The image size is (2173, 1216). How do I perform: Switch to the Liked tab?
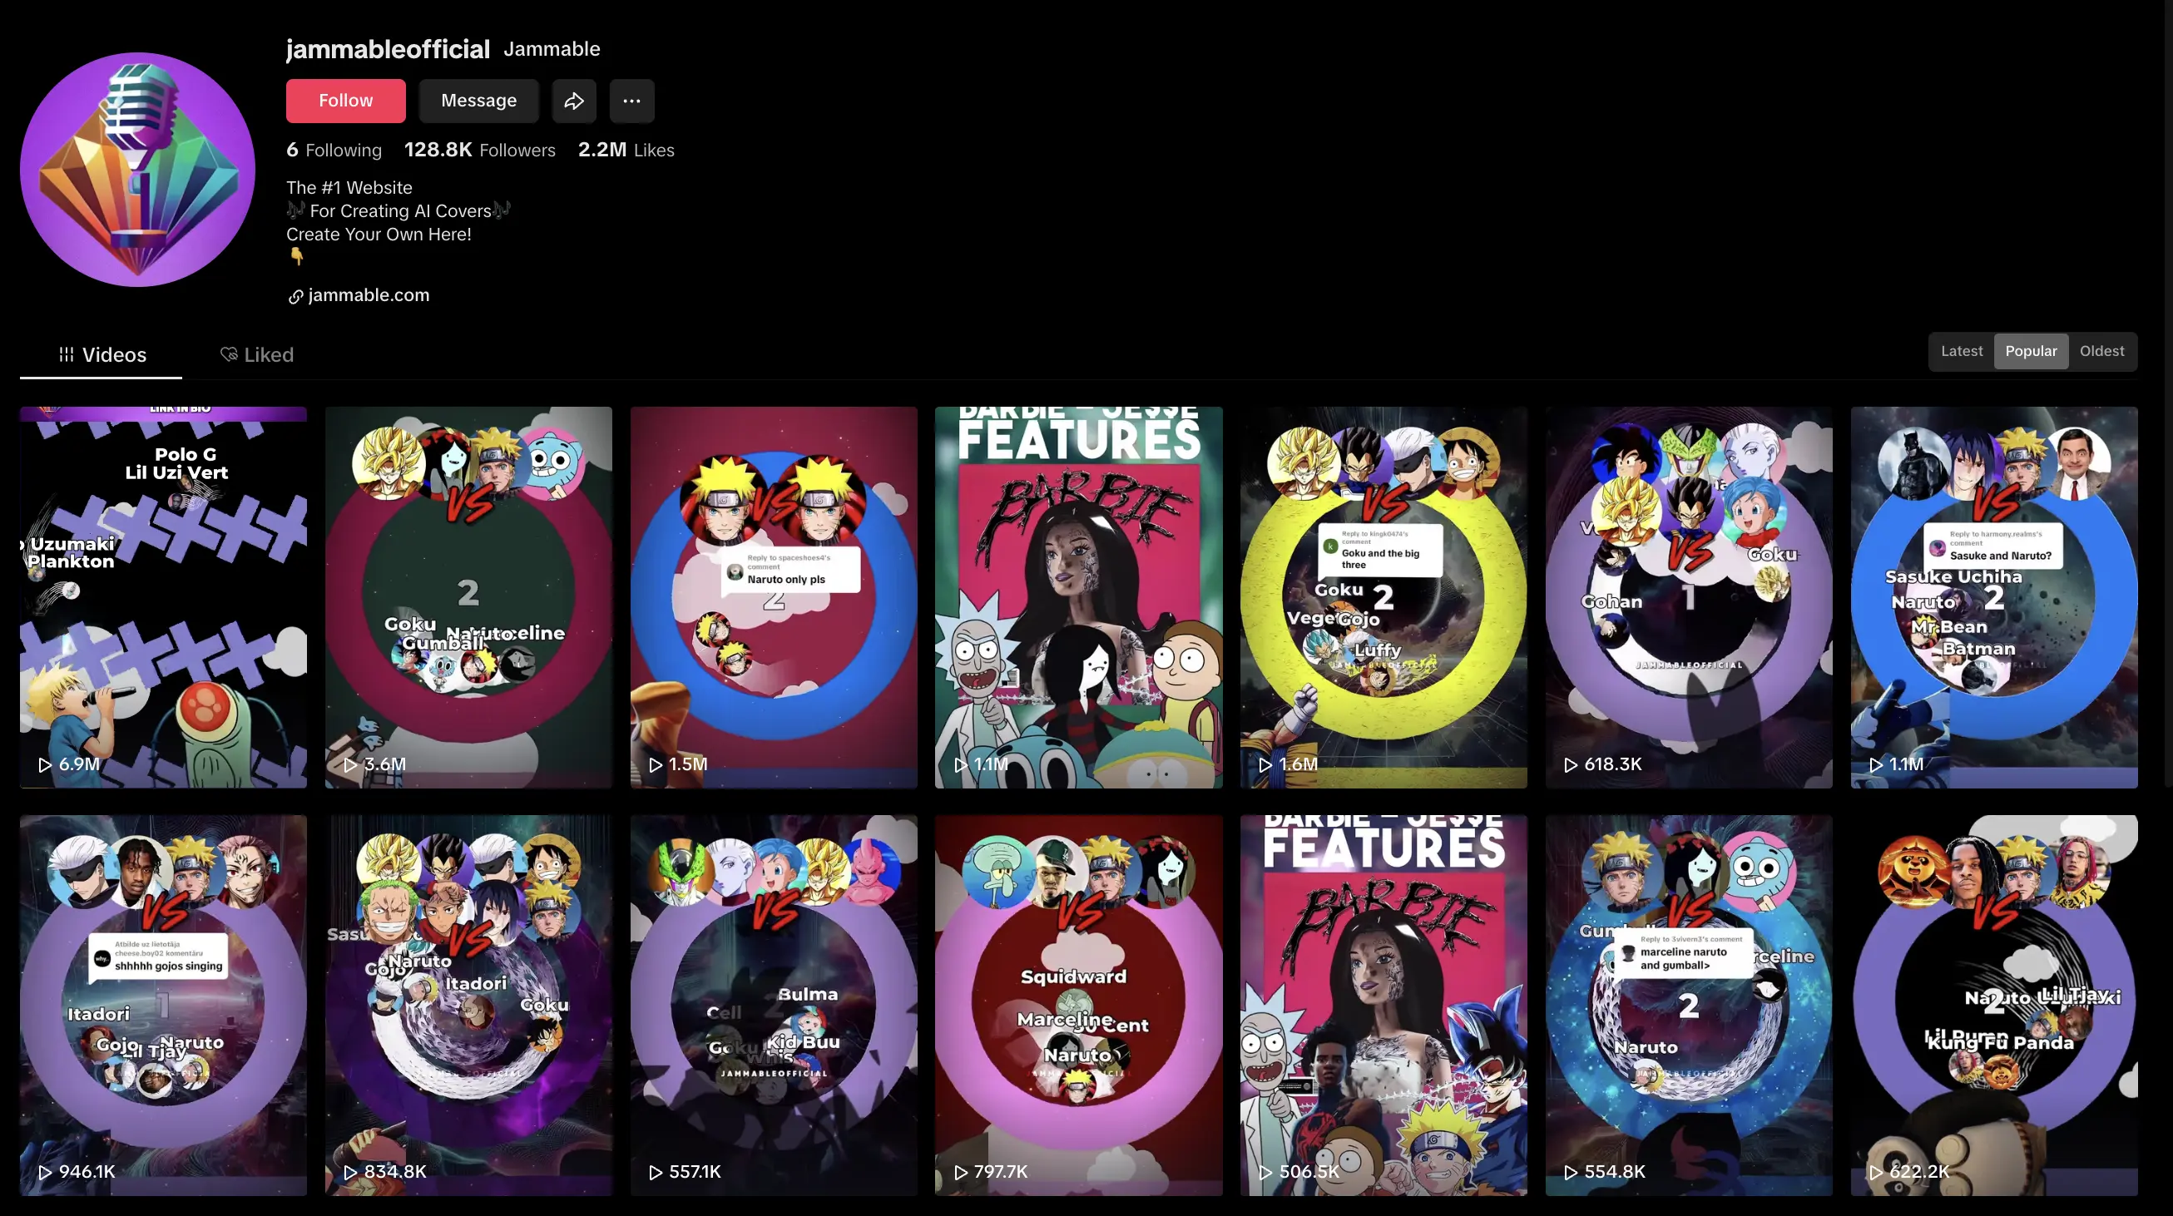[x=256, y=355]
